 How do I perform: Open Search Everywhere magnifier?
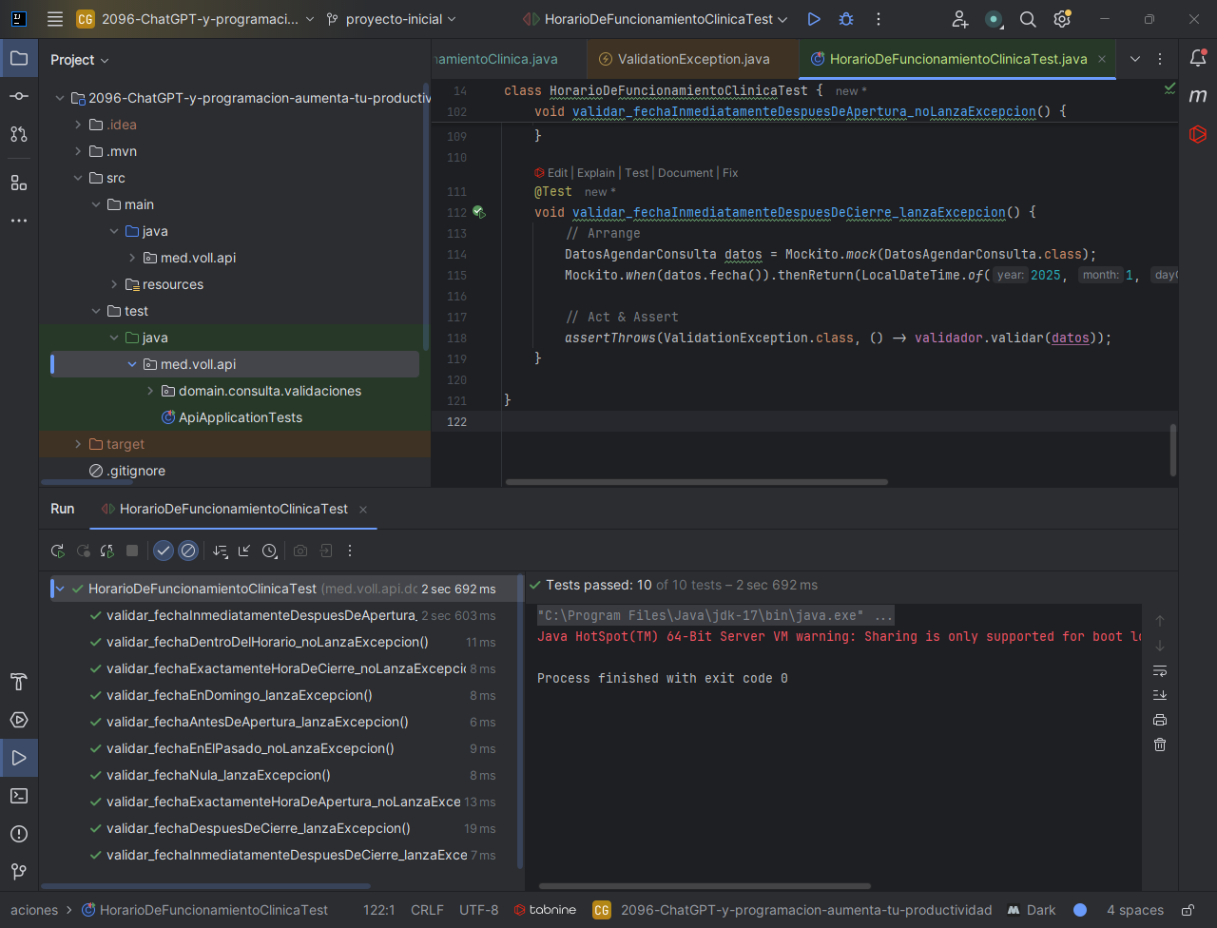coord(1028,19)
